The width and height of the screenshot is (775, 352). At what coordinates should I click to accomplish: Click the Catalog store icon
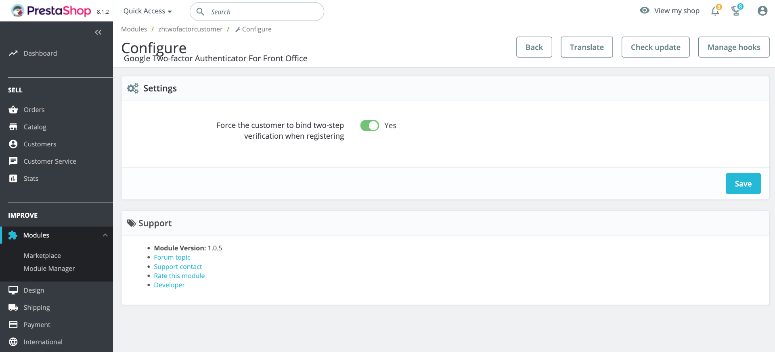(x=13, y=127)
